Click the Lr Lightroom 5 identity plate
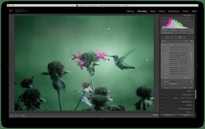This screenshot has width=205, height=129. click(x=18, y=11)
